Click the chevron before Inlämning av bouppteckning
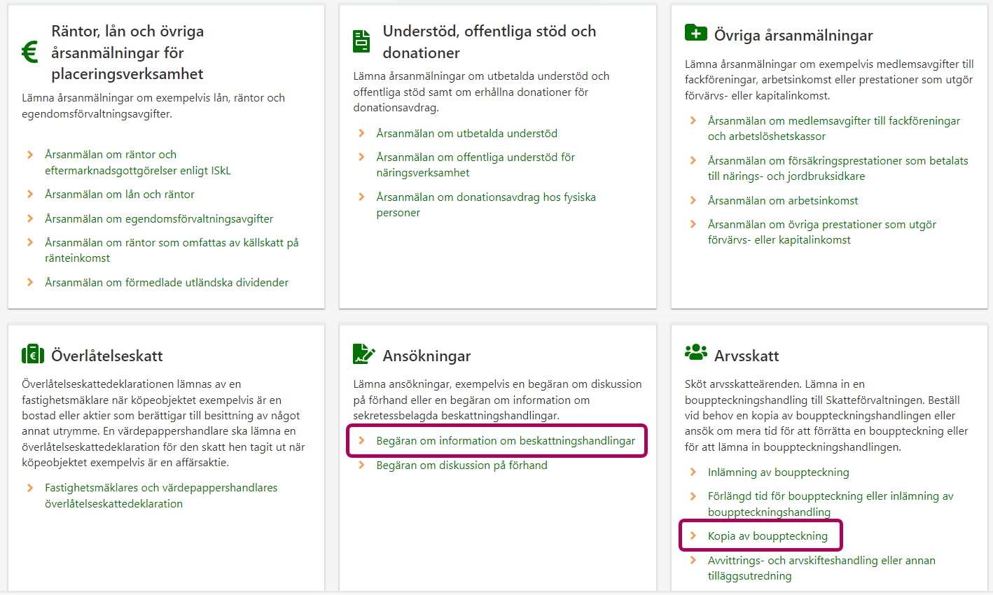Viewport: 993px width, 595px height. click(x=693, y=472)
